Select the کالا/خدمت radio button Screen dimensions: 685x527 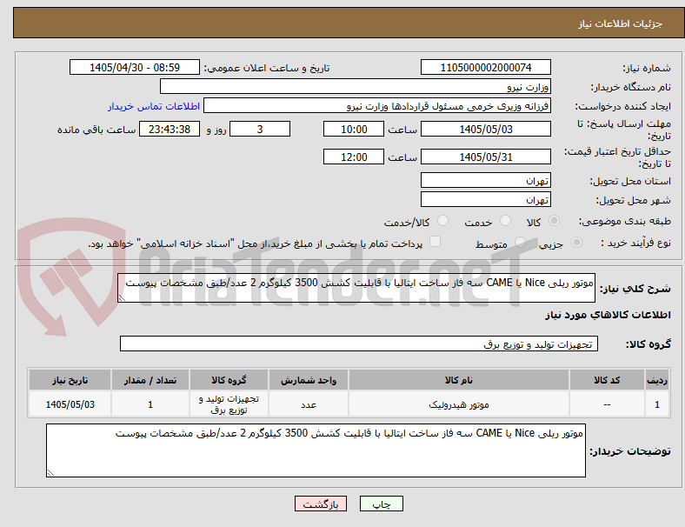coord(442,221)
